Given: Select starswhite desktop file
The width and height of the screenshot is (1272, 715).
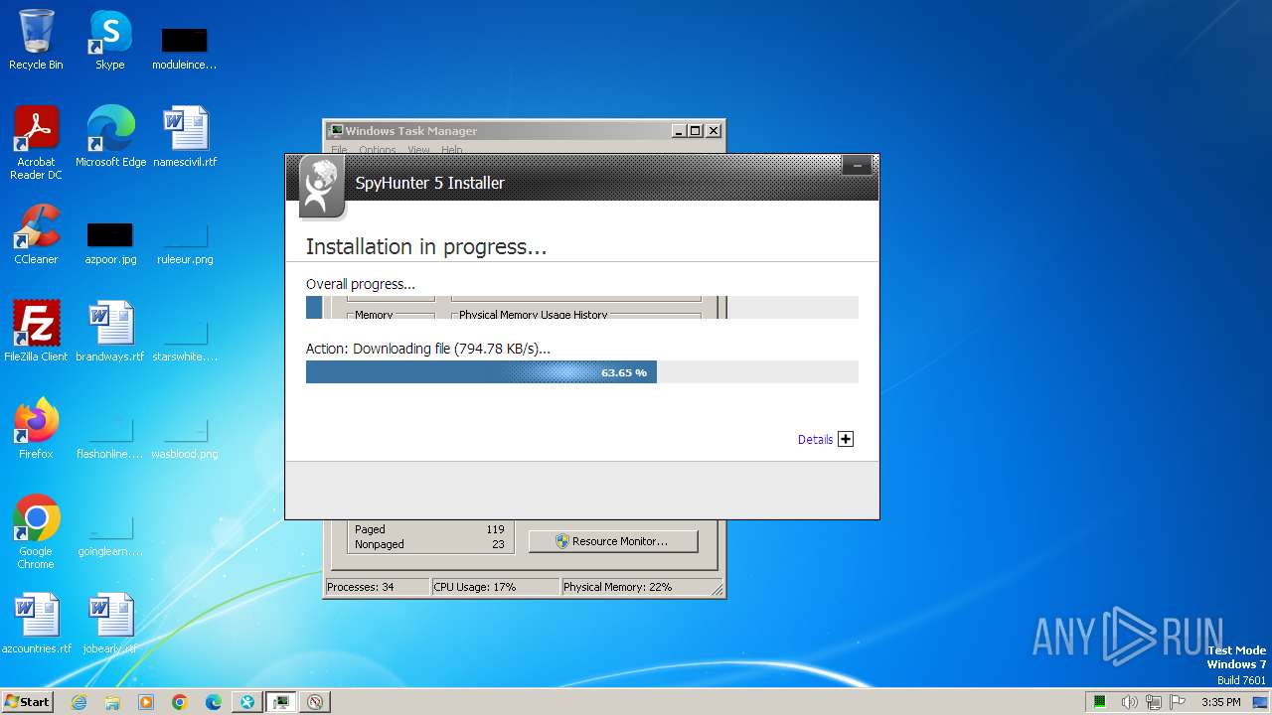Looking at the screenshot, I should 185,340.
